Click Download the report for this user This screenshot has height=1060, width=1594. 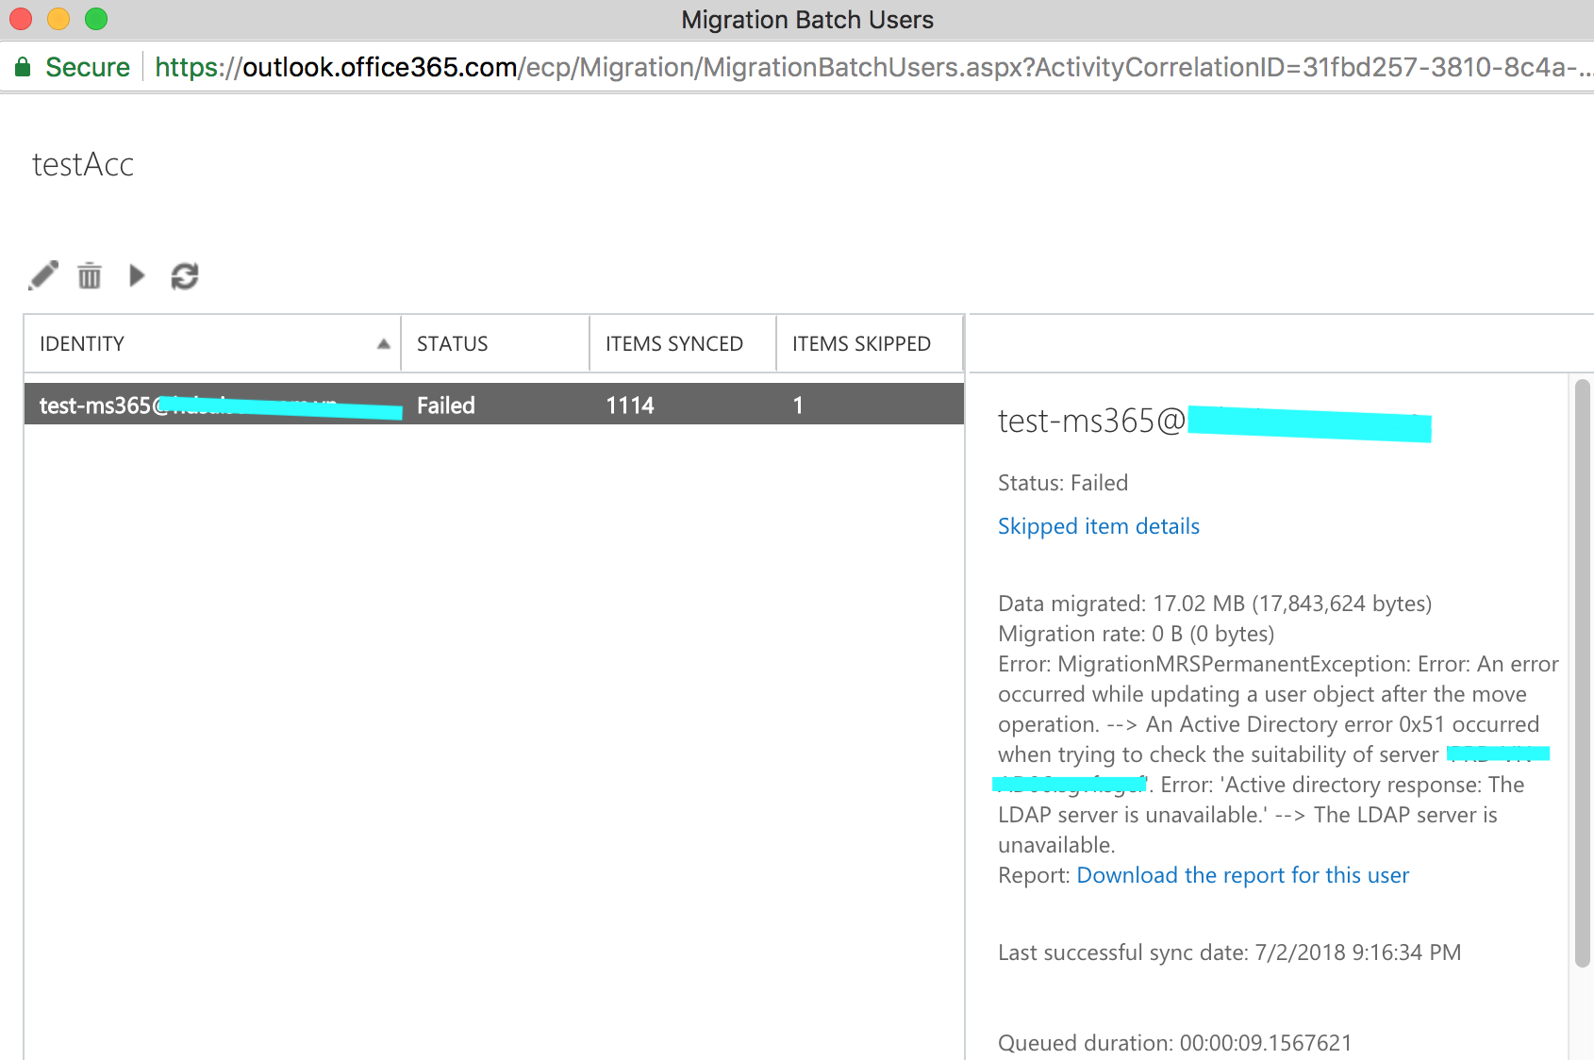(x=1242, y=875)
